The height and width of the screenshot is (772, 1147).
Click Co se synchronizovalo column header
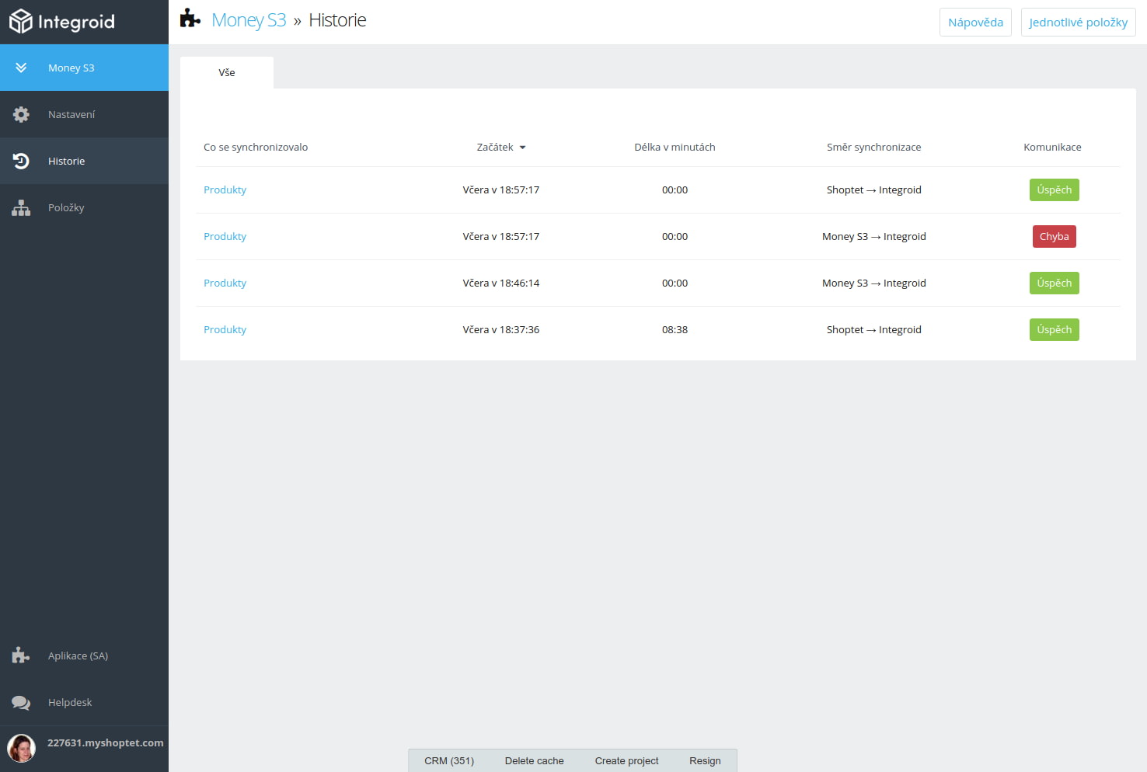(x=256, y=147)
